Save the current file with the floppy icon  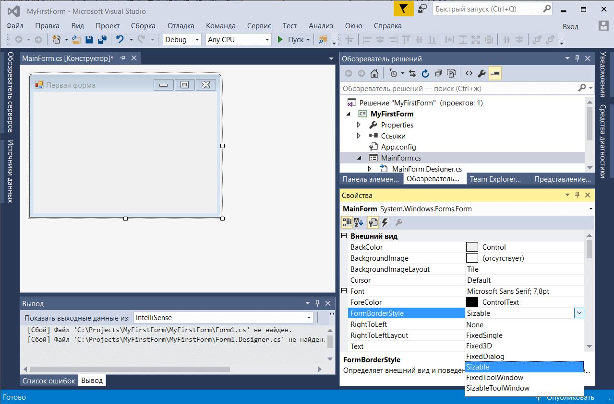pos(89,40)
